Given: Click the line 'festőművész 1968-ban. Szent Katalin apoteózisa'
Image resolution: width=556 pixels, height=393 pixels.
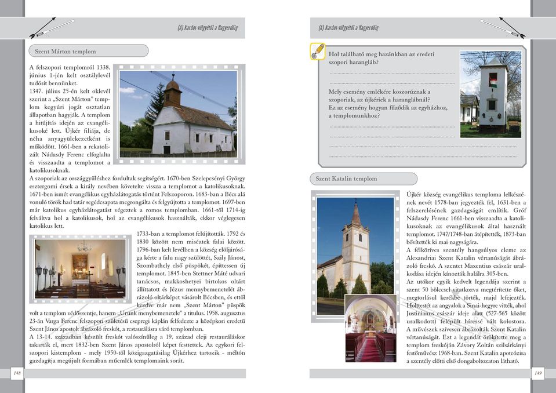Looking at the screenshot, I should coord(466,353).
